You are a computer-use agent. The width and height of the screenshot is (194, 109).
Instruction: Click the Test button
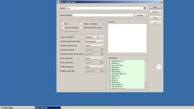pos(155,22)
